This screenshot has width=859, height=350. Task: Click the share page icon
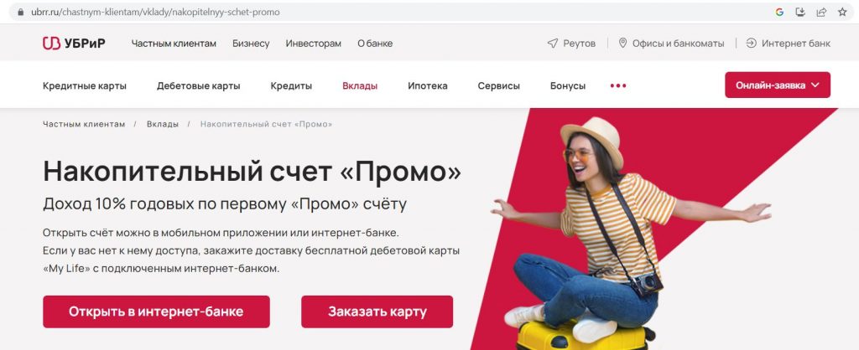[x=821, y=12]
